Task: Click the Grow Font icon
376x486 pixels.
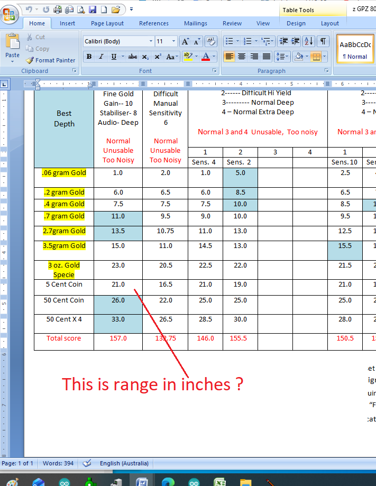Action: coord(185,41)
